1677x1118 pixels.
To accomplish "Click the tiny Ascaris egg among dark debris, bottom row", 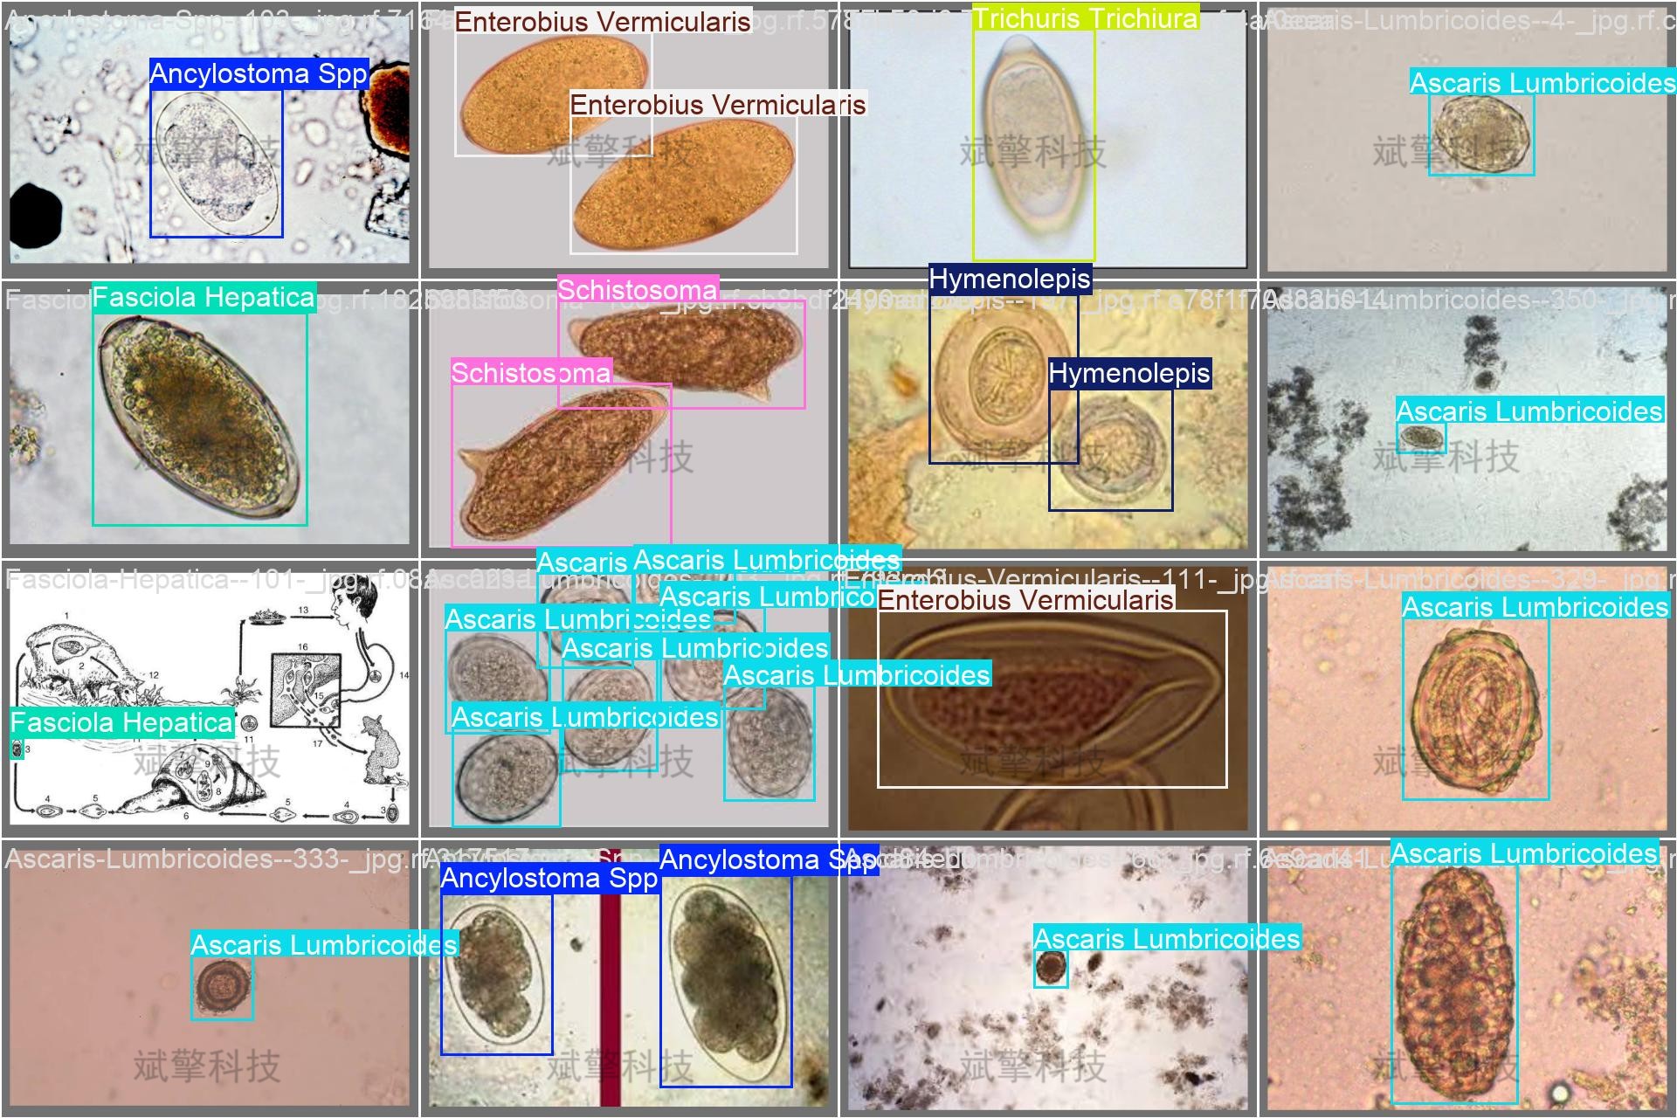I will 1050,968.
